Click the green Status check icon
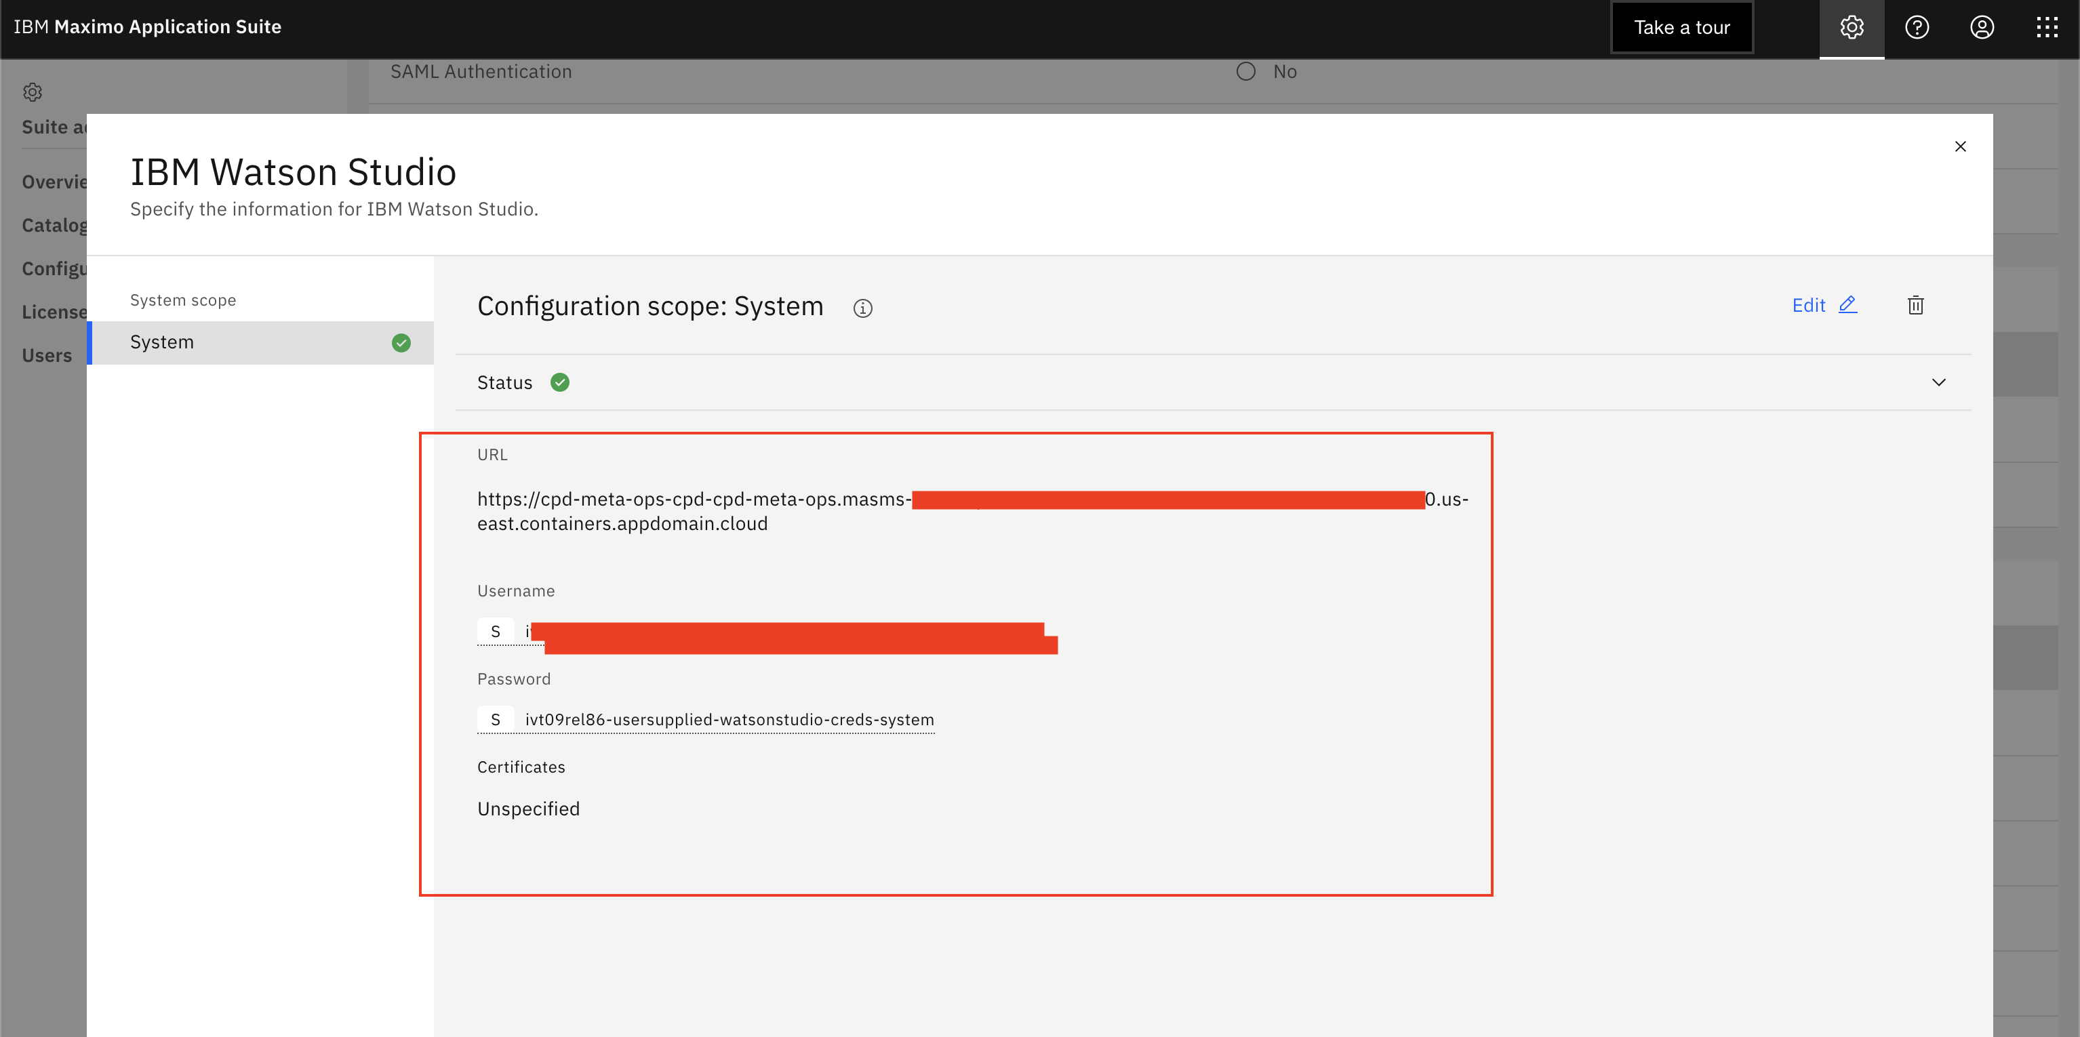This screenshot has height=1037, width=2080. tap(559, 382)
